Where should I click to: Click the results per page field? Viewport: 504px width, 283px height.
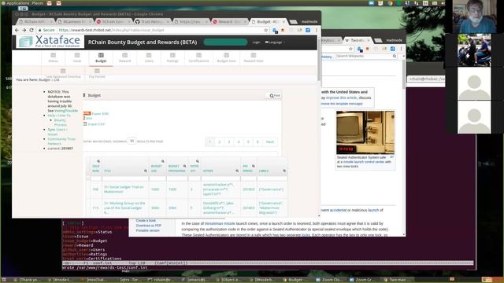pyautogui.click(x=132, y=141)
